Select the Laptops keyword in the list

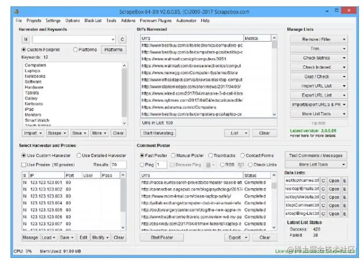33,71
